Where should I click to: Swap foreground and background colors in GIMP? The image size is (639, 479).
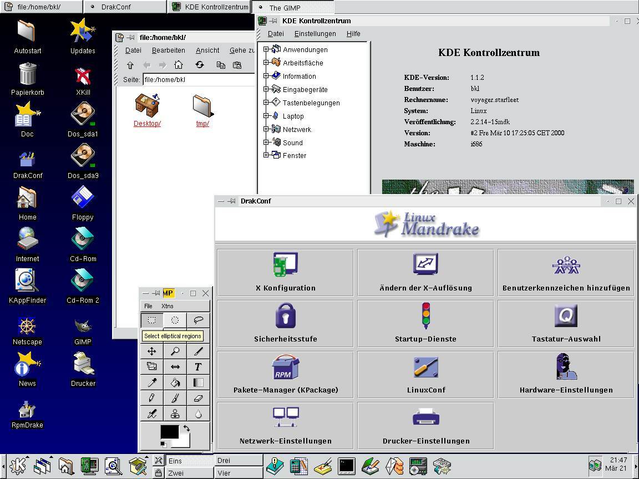point(186,429)
